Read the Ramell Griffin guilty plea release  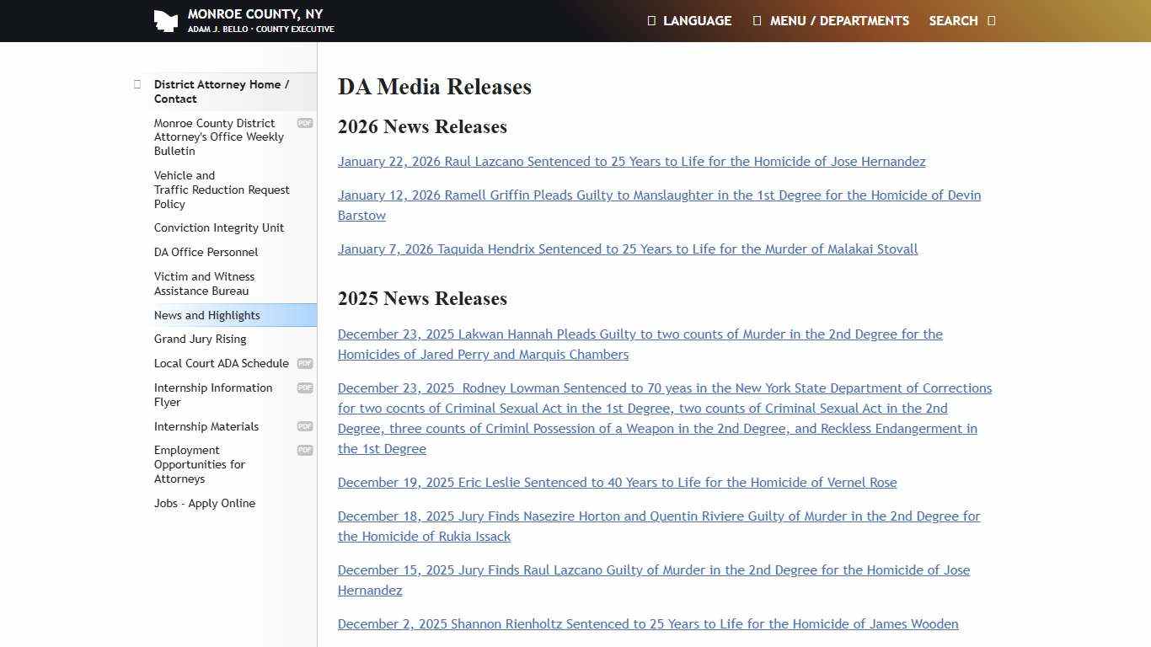coord(659,195)
